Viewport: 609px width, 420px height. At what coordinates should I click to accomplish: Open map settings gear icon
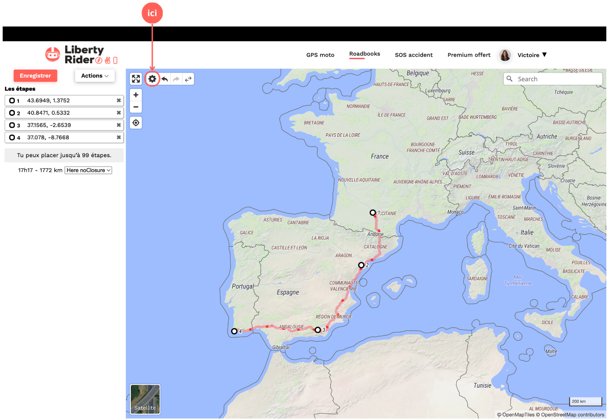point(152,79)
